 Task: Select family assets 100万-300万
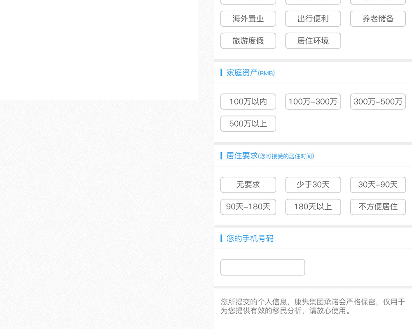click(313, 102)
